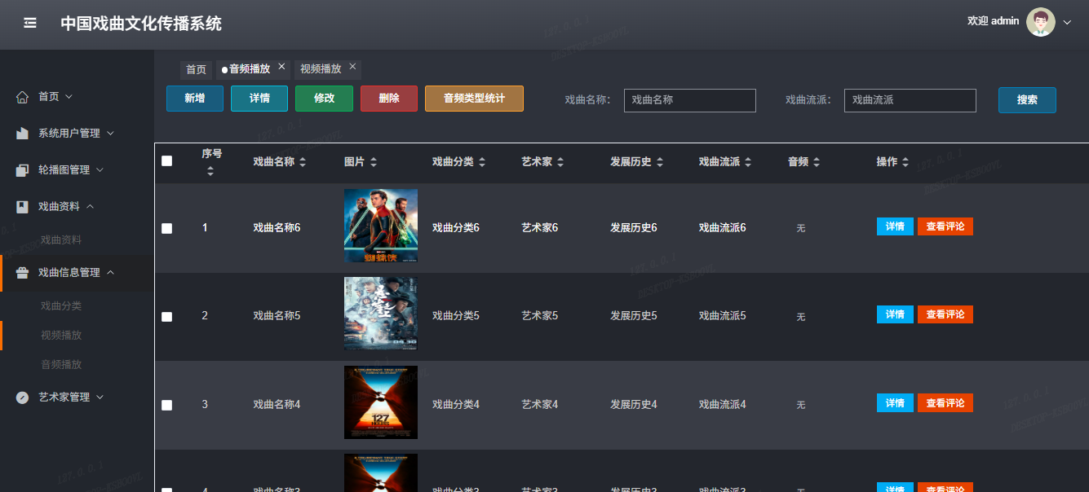Click the 艺术家5 cell text
Viewport: 1089px width, 492px height.
[540, 316]
